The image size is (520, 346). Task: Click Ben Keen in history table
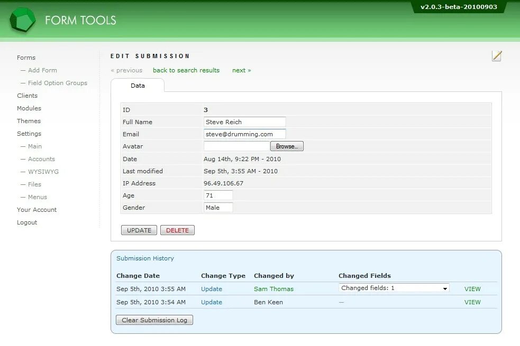coord(268,302)
